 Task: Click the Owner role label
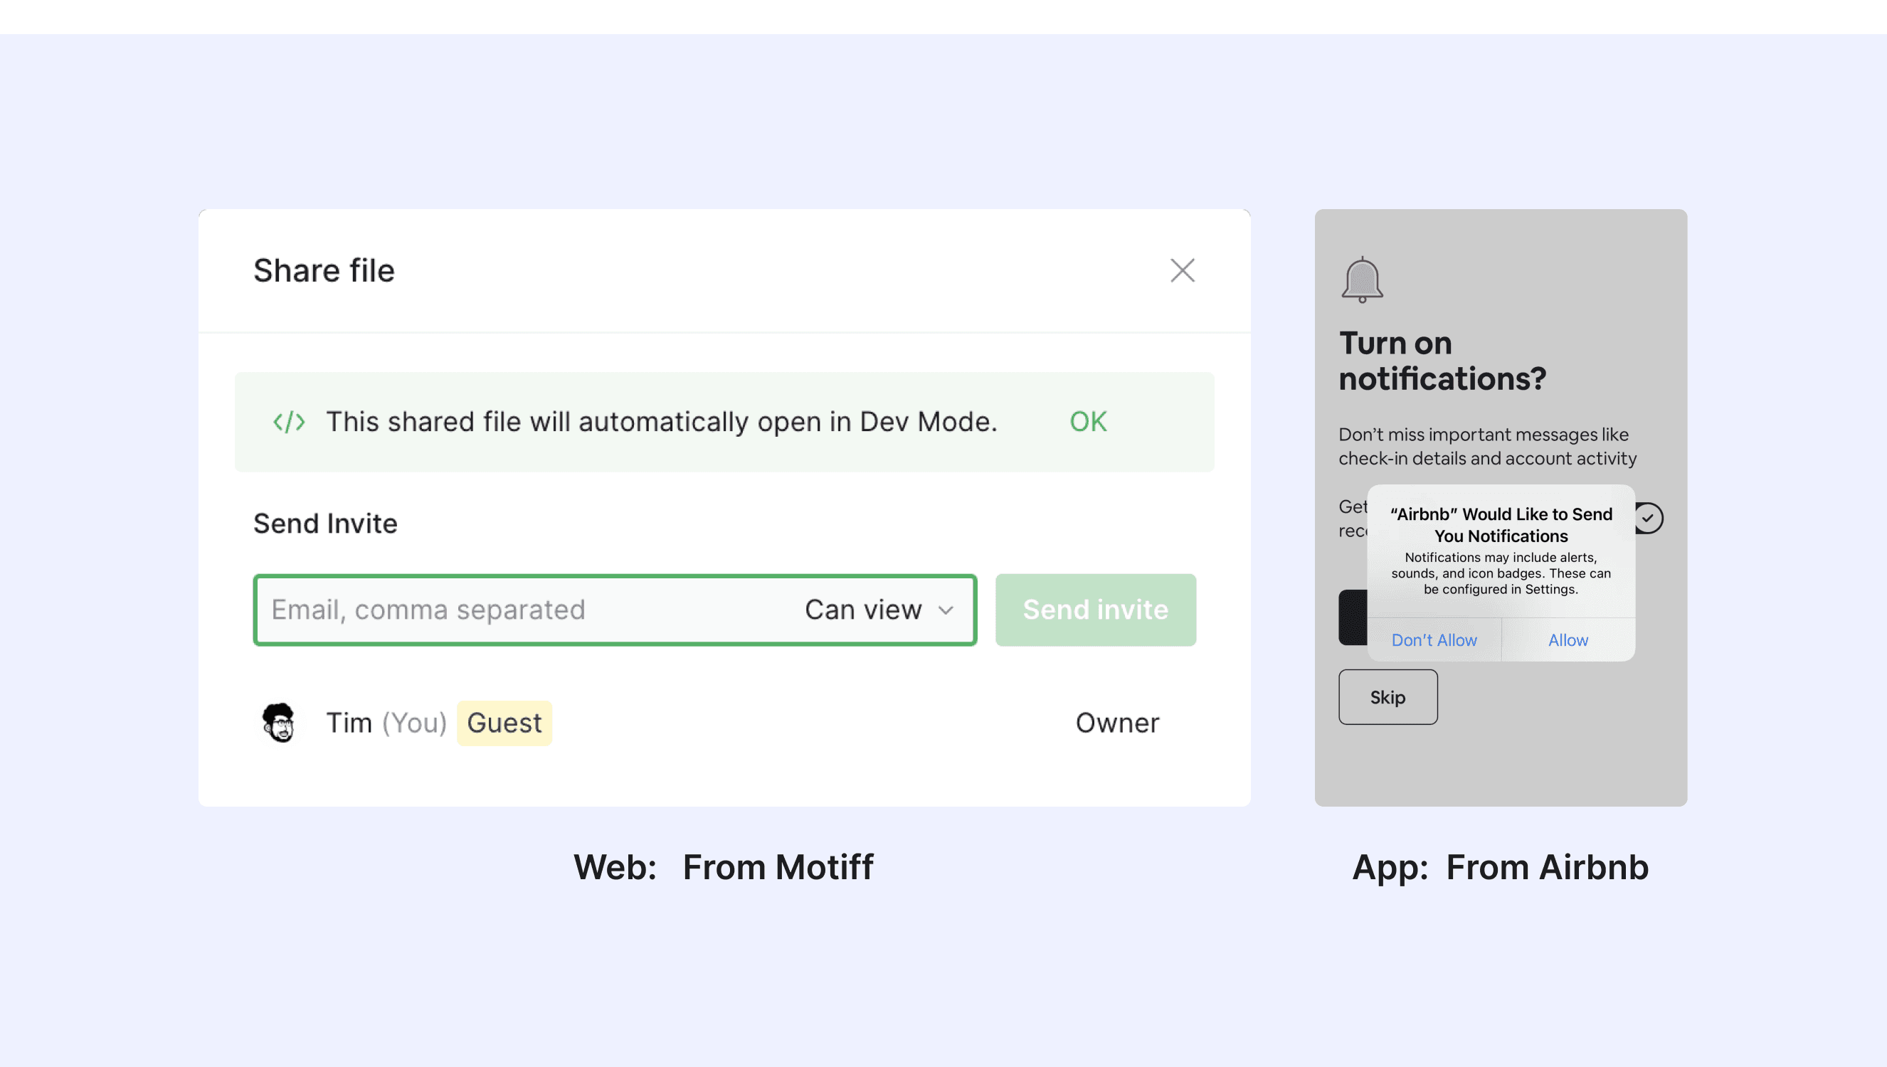1117,723
